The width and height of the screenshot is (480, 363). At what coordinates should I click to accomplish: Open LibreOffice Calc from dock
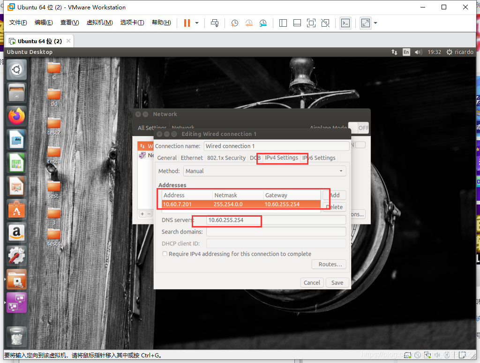[x=16, y=163]
